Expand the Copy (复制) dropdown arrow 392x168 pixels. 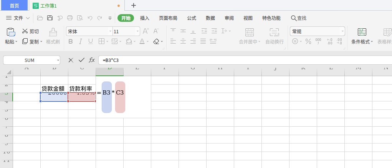(x=41, y=42)
